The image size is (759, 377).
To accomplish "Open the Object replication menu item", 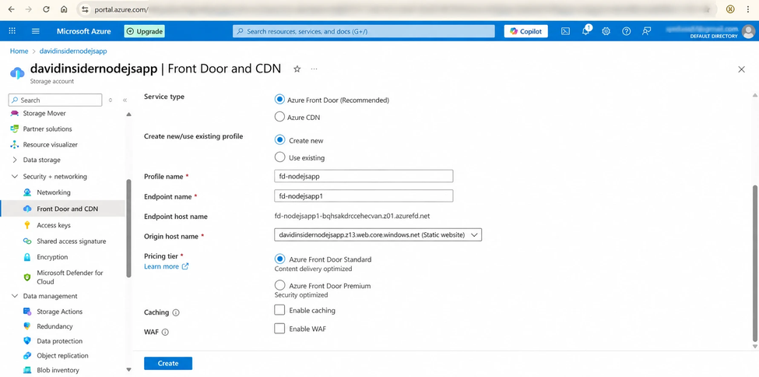I will tap(63, 356).
